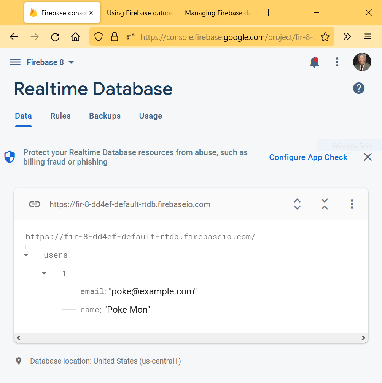The width and height of the screenshot is (382, 383).
Task: Switch to the Backups tab
Action: click(x=105, y=116)
